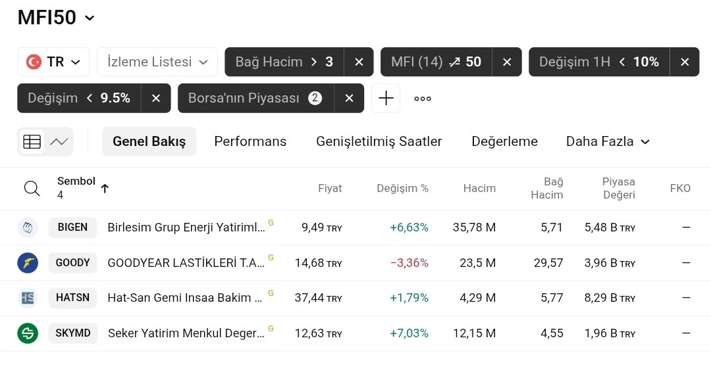Open the three-dots more options menu
This screenshot has height=382, width=711.
click(423, 99)
